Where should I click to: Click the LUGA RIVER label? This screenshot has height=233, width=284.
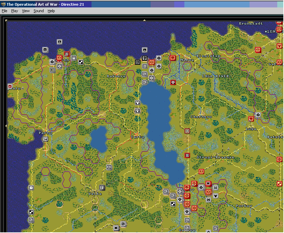click(x=215, y=76)
